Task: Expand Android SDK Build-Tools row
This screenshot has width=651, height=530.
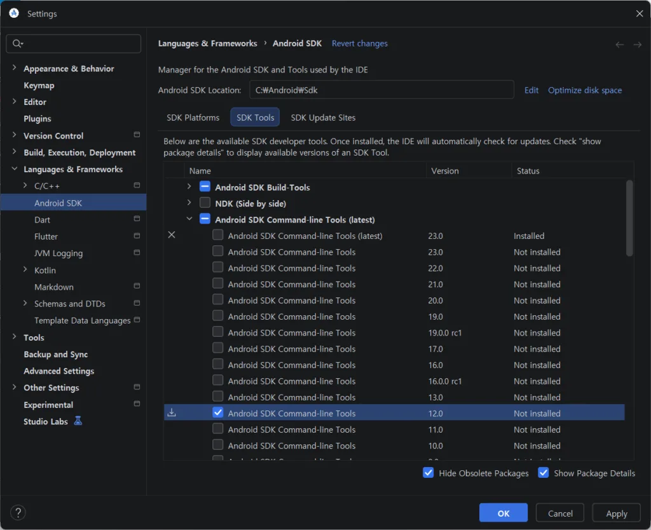Action: tap(189, 186)
